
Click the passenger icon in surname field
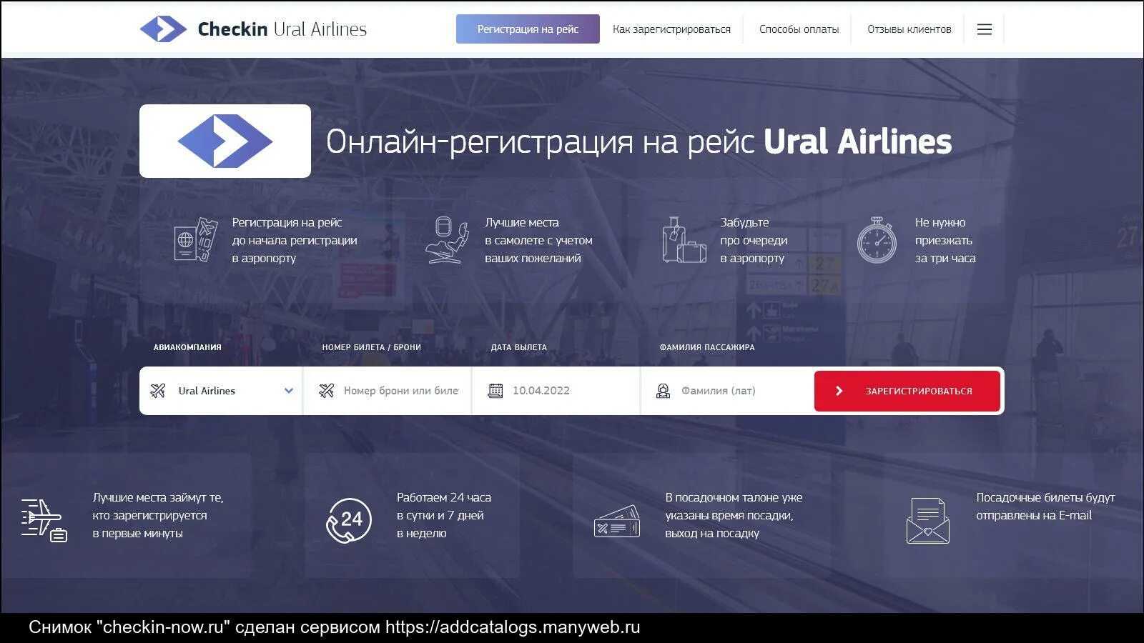pos(664,391)
